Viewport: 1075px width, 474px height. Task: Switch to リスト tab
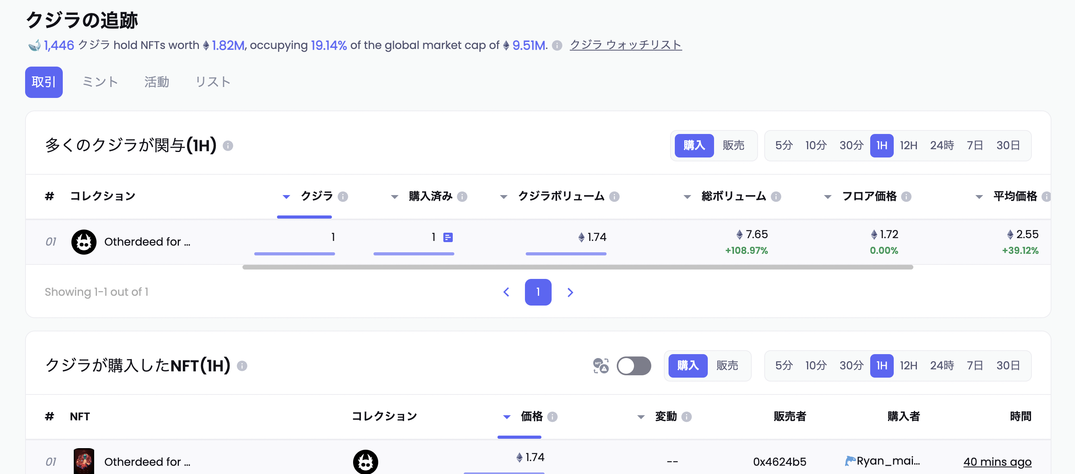coord(213,82)
